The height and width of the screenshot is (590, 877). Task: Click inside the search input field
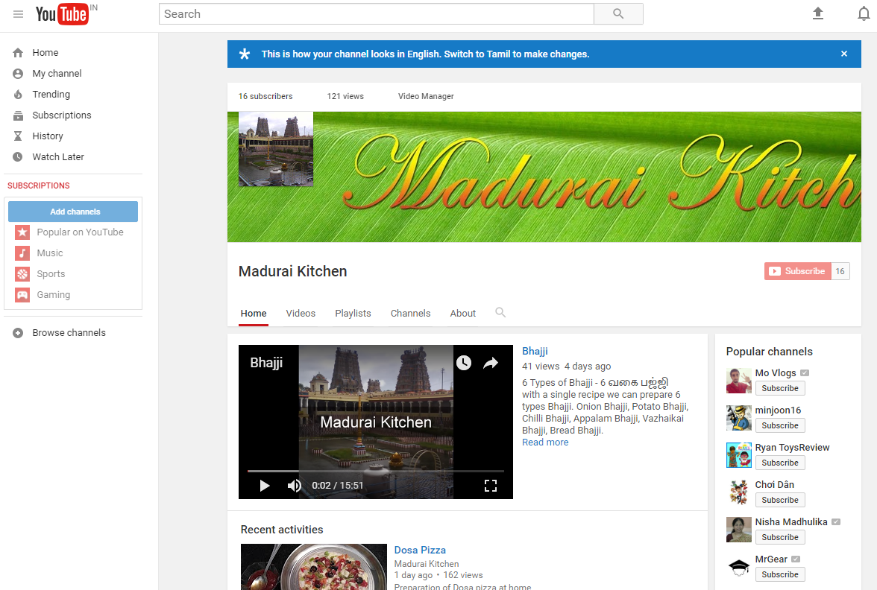373,13
